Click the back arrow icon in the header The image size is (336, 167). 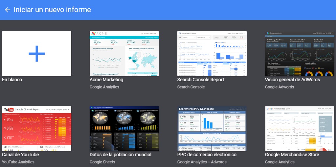tap(8, 10)
